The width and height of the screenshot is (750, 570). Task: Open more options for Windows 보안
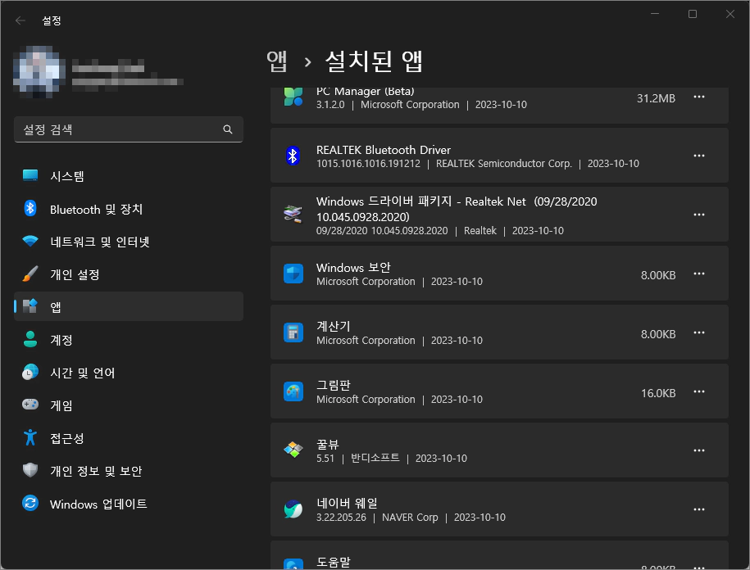point(699,274)
